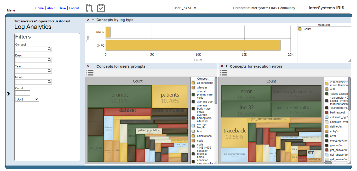Click inside the Count filter input field

coord(22,93)
